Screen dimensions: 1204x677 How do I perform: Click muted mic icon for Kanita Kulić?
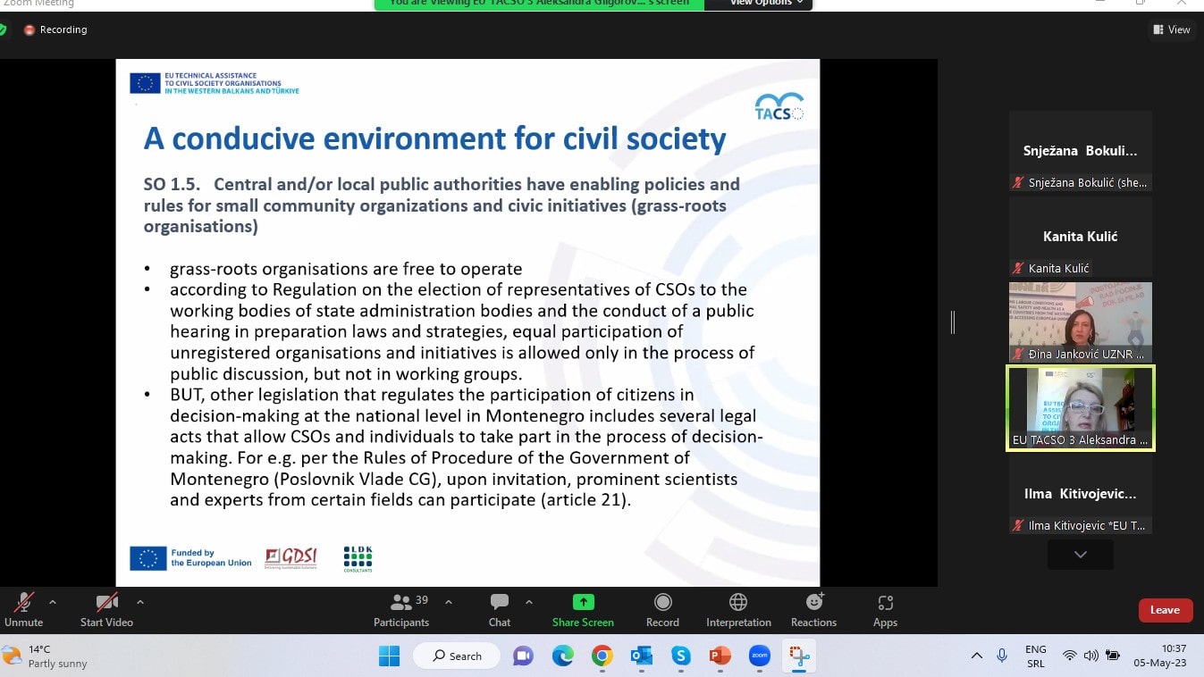click(1018, 268)
